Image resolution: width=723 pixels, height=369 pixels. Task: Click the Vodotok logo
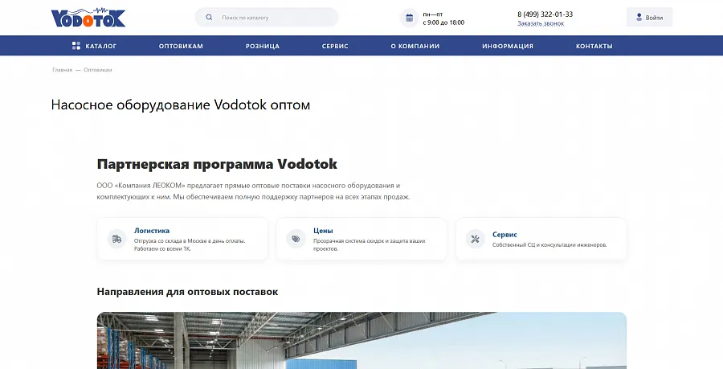pos(88,18)
